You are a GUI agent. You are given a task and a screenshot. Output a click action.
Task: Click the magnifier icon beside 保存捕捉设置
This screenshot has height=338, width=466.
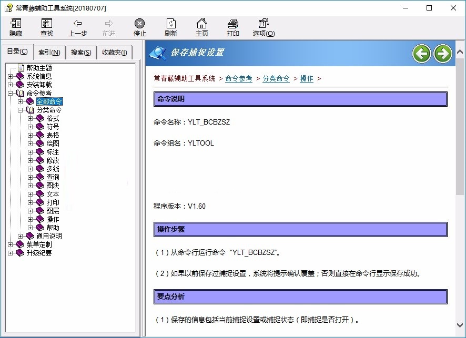coord(158,53)
